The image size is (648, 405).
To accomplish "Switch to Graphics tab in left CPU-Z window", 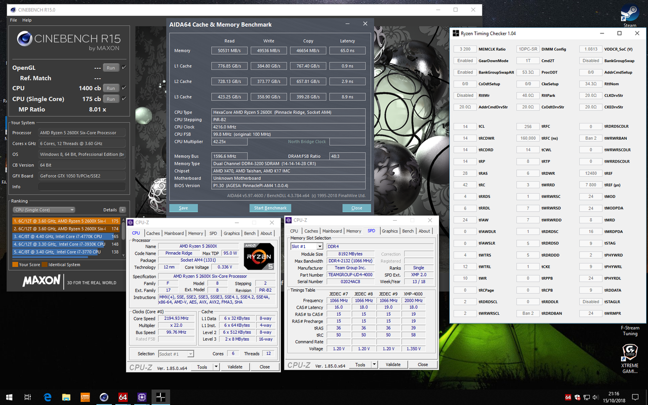I will coord(231,233).
